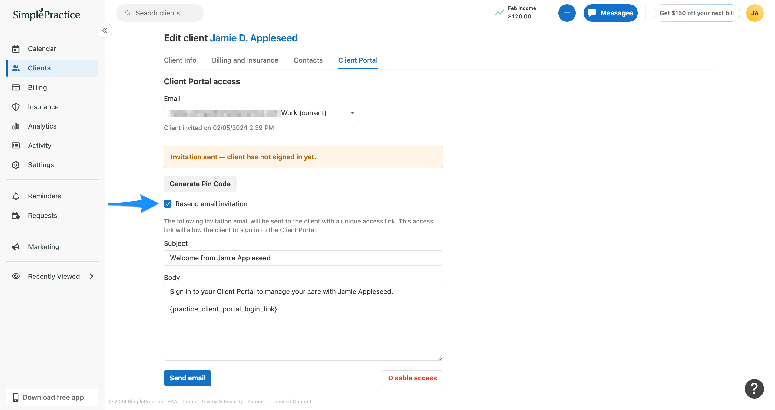Click the chat bubble icon in Messages
The width and height of the screenshot is (775, 410).
point(592,13)
